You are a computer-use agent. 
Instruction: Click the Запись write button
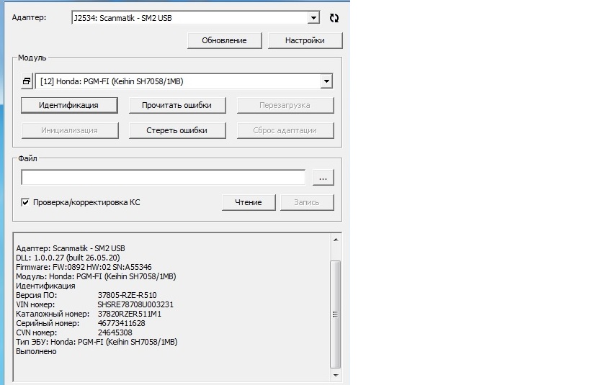[x=307, y=202]
